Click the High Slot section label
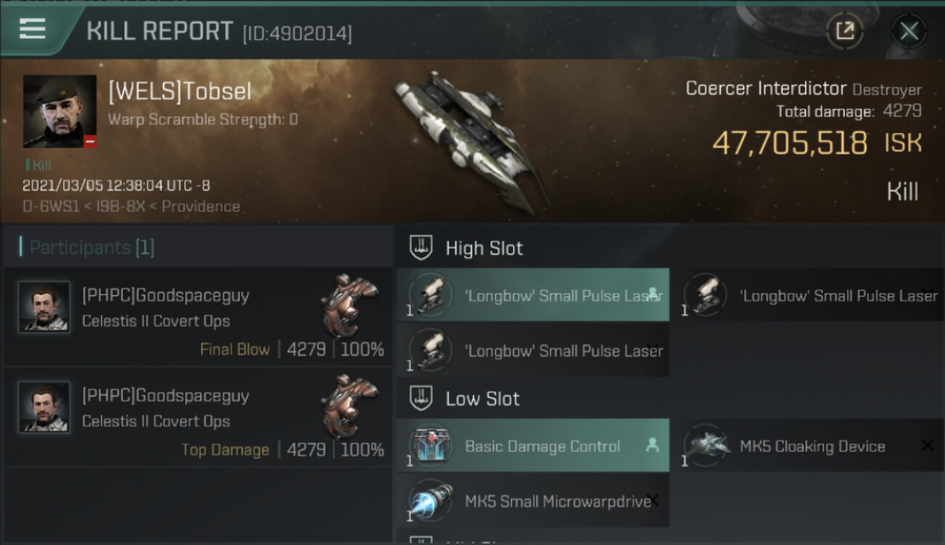 pos(484,248)
